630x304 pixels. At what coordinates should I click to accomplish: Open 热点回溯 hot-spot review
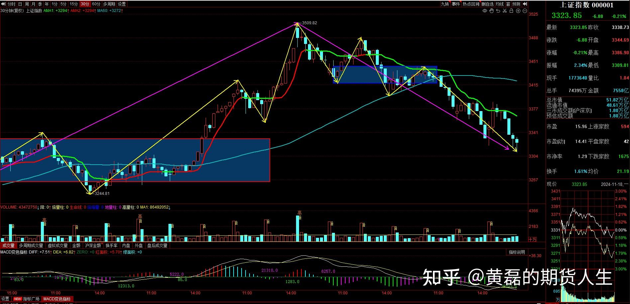[x=471, y=4]
